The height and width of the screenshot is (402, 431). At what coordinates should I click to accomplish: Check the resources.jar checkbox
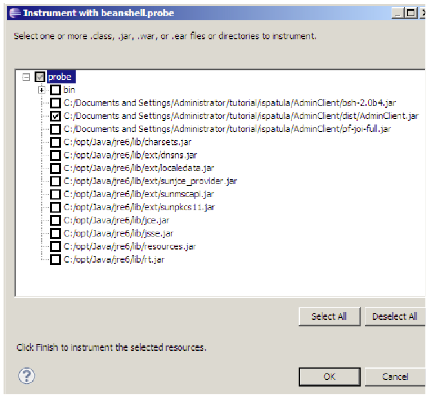[x=55, y=247]
